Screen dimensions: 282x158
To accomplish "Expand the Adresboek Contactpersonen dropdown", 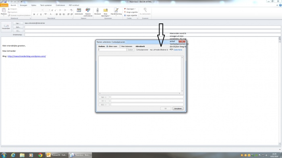I will pos(153,50).
